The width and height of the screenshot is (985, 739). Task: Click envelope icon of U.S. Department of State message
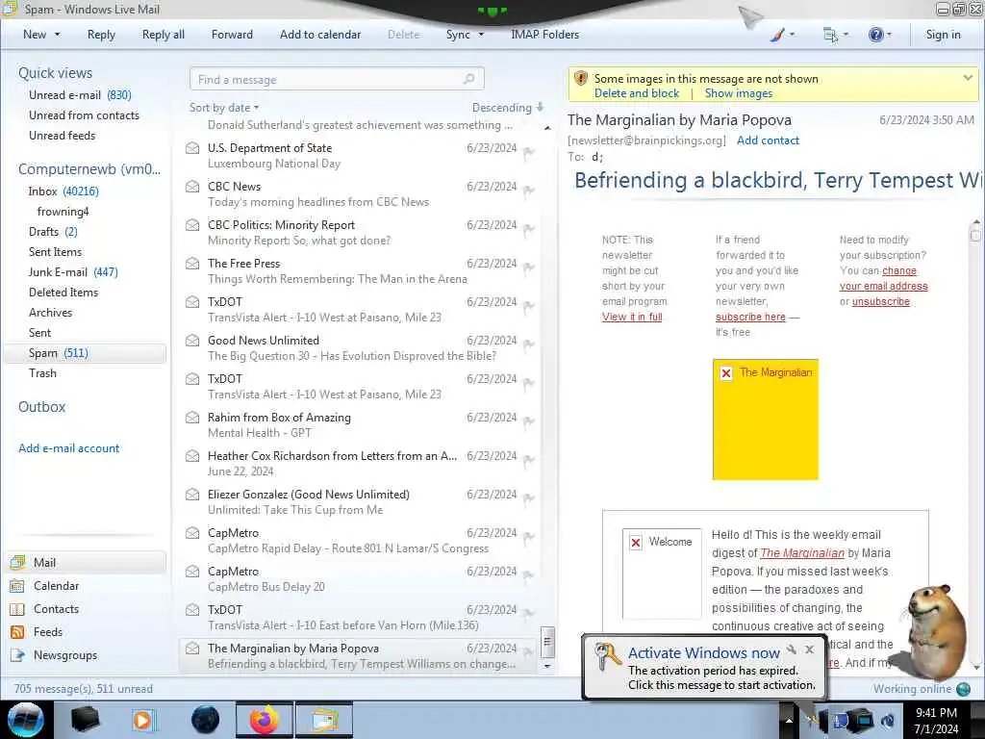click(192, 148)
